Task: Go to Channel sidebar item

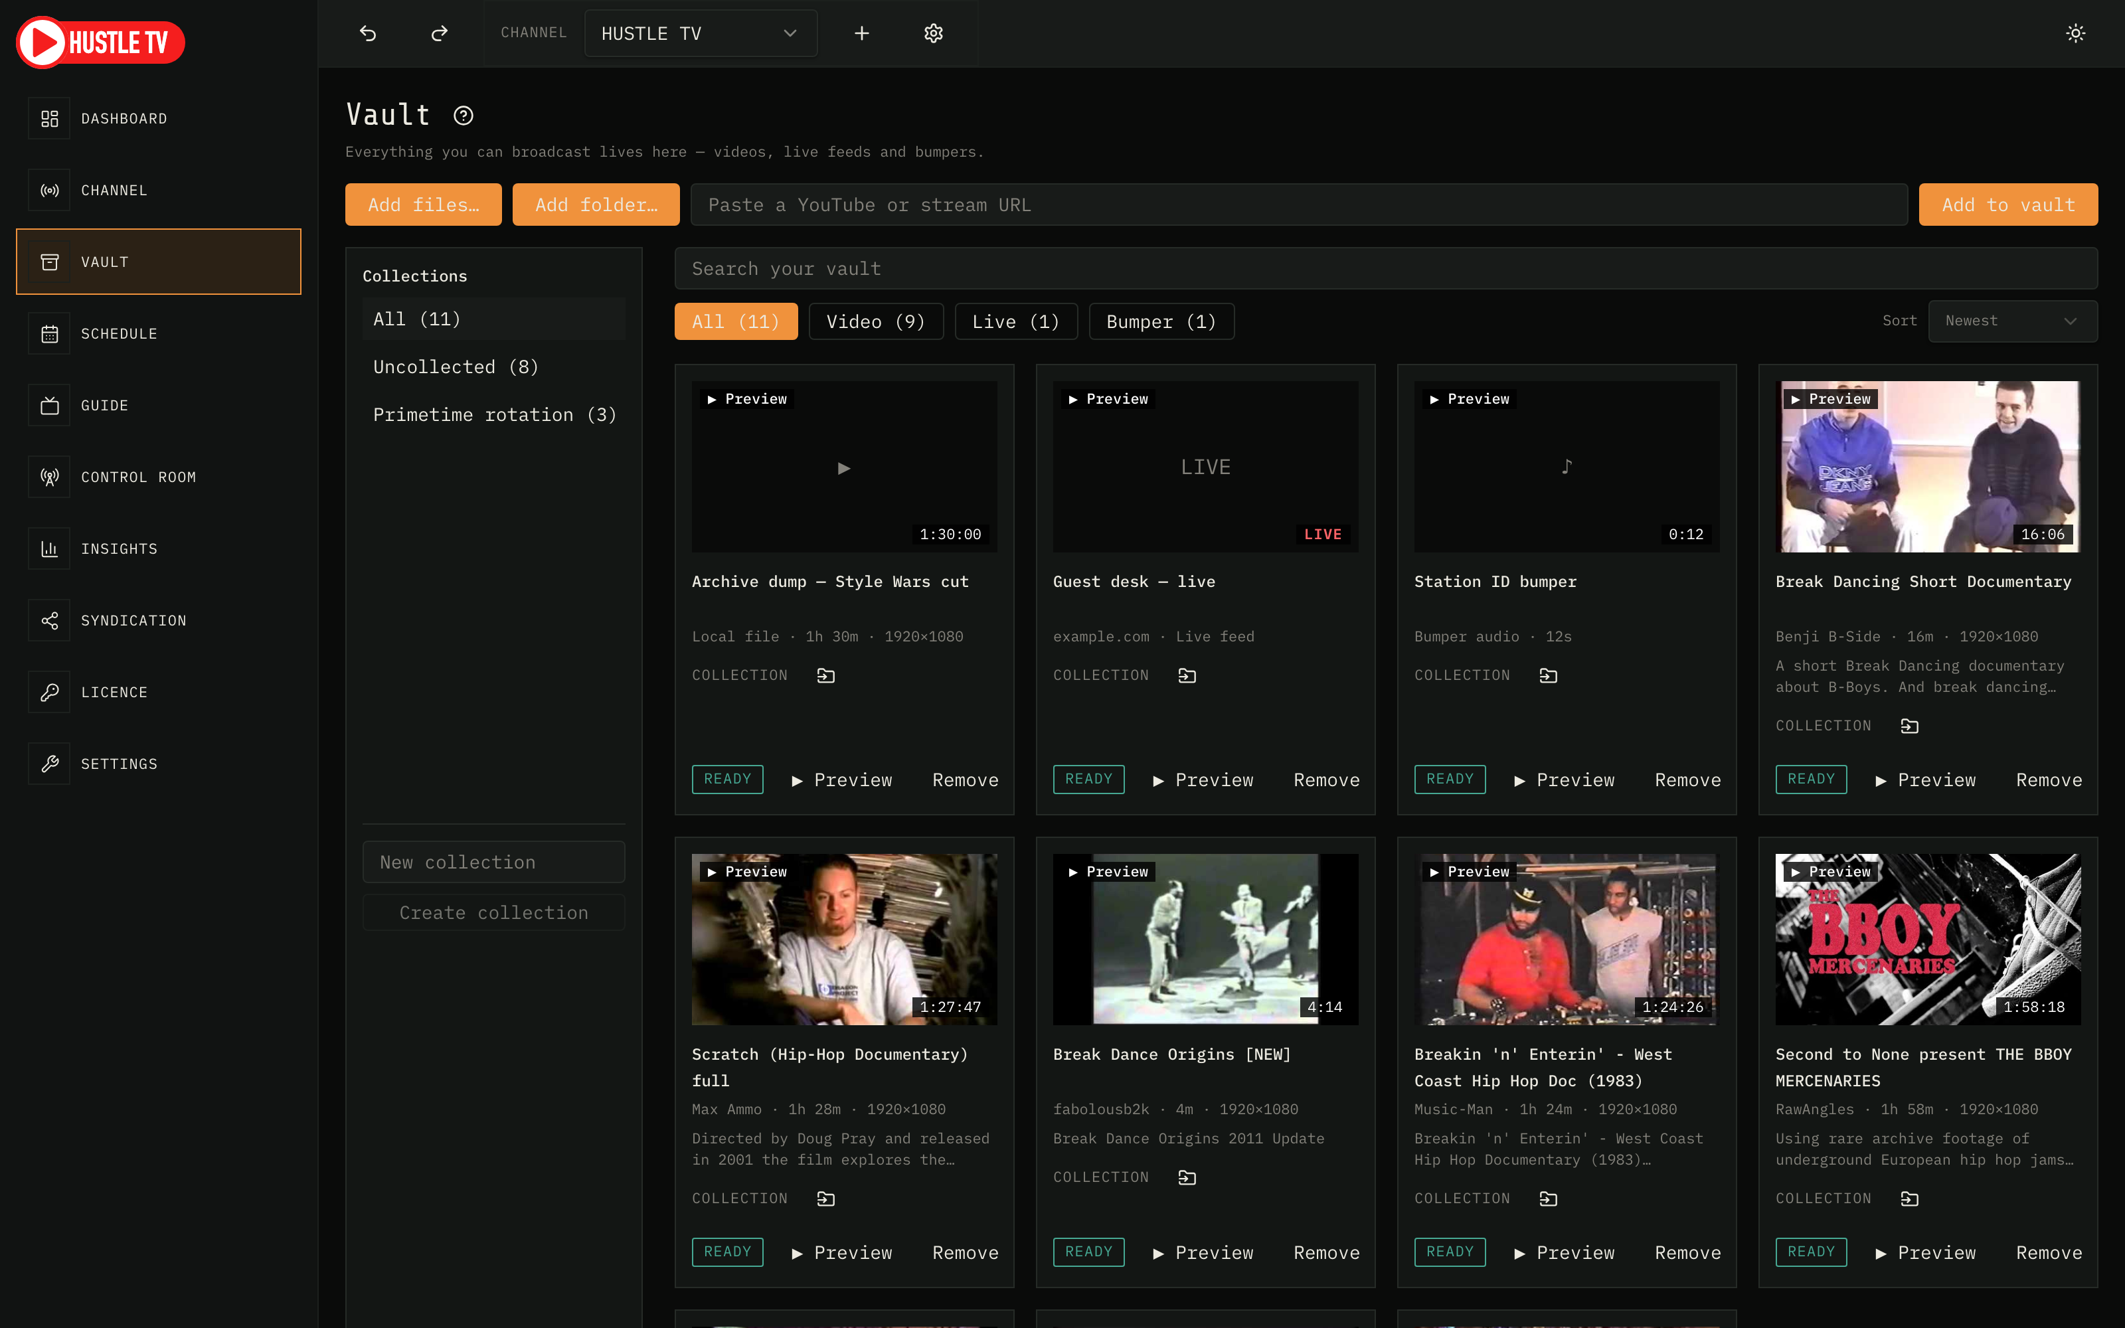Action: [x=159, y=191]
